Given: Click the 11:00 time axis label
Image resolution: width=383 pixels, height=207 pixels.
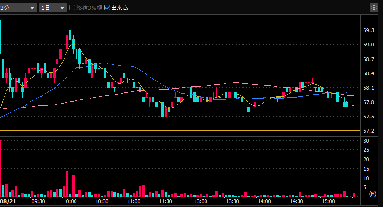Looking at the screenshot, I should pyautogui.click(x=134, y=201).
